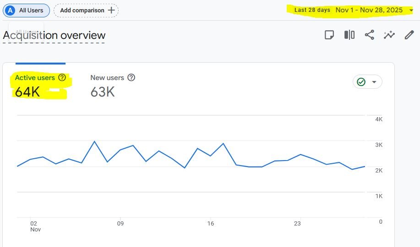
Task: Open the Last 28 days date range picker
Action: 354,10
